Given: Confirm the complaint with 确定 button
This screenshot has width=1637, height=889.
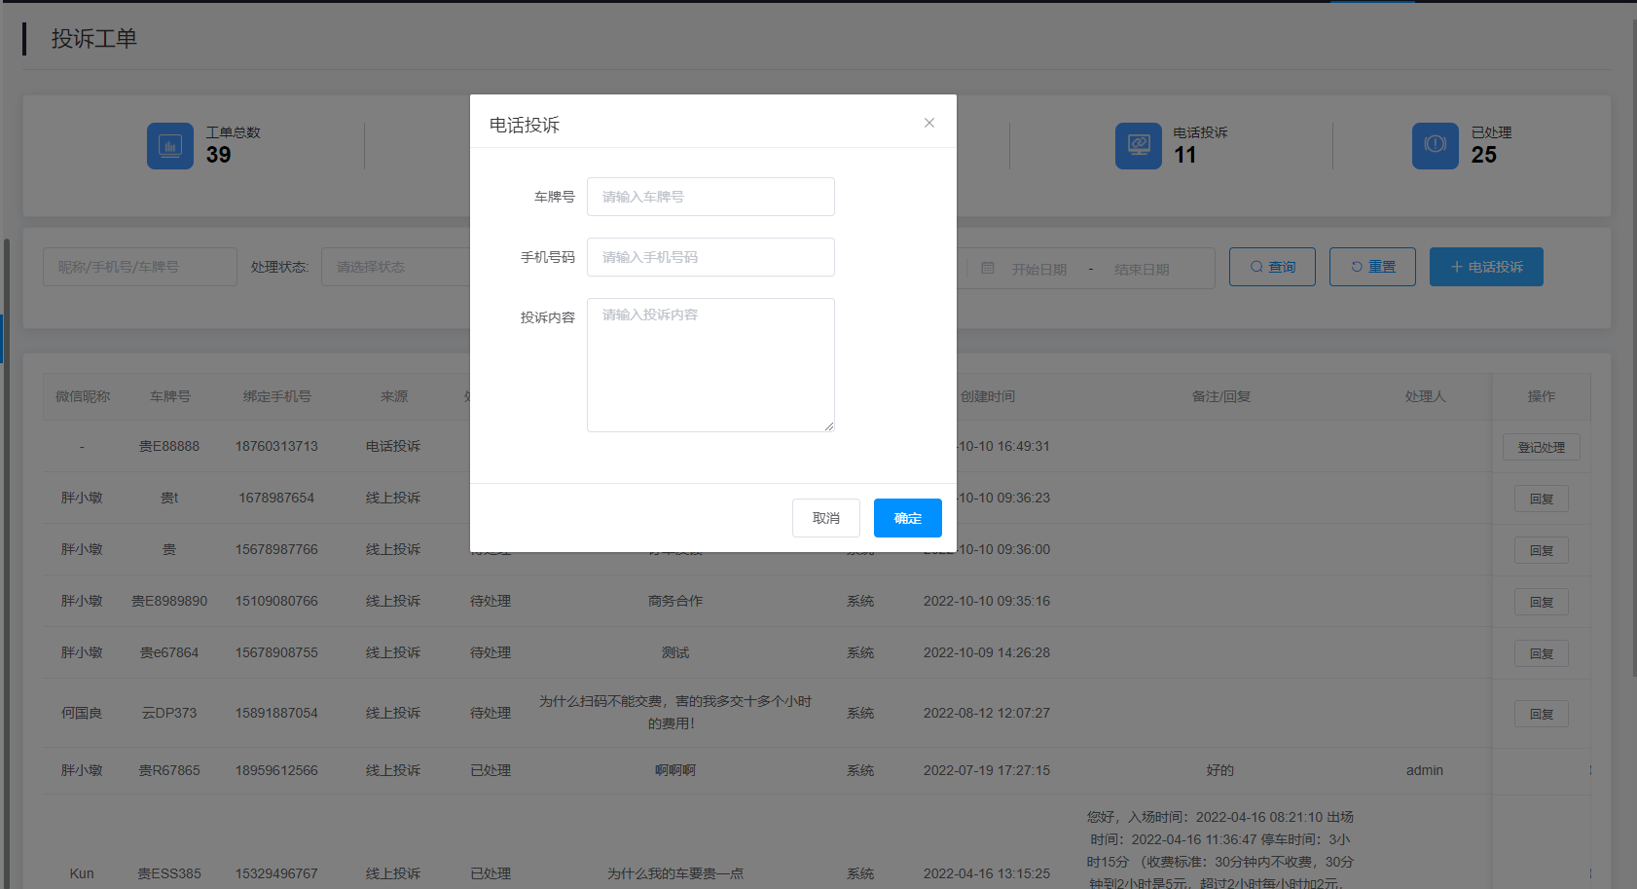Looking at the screenshot, I should (x=907, y=518).
